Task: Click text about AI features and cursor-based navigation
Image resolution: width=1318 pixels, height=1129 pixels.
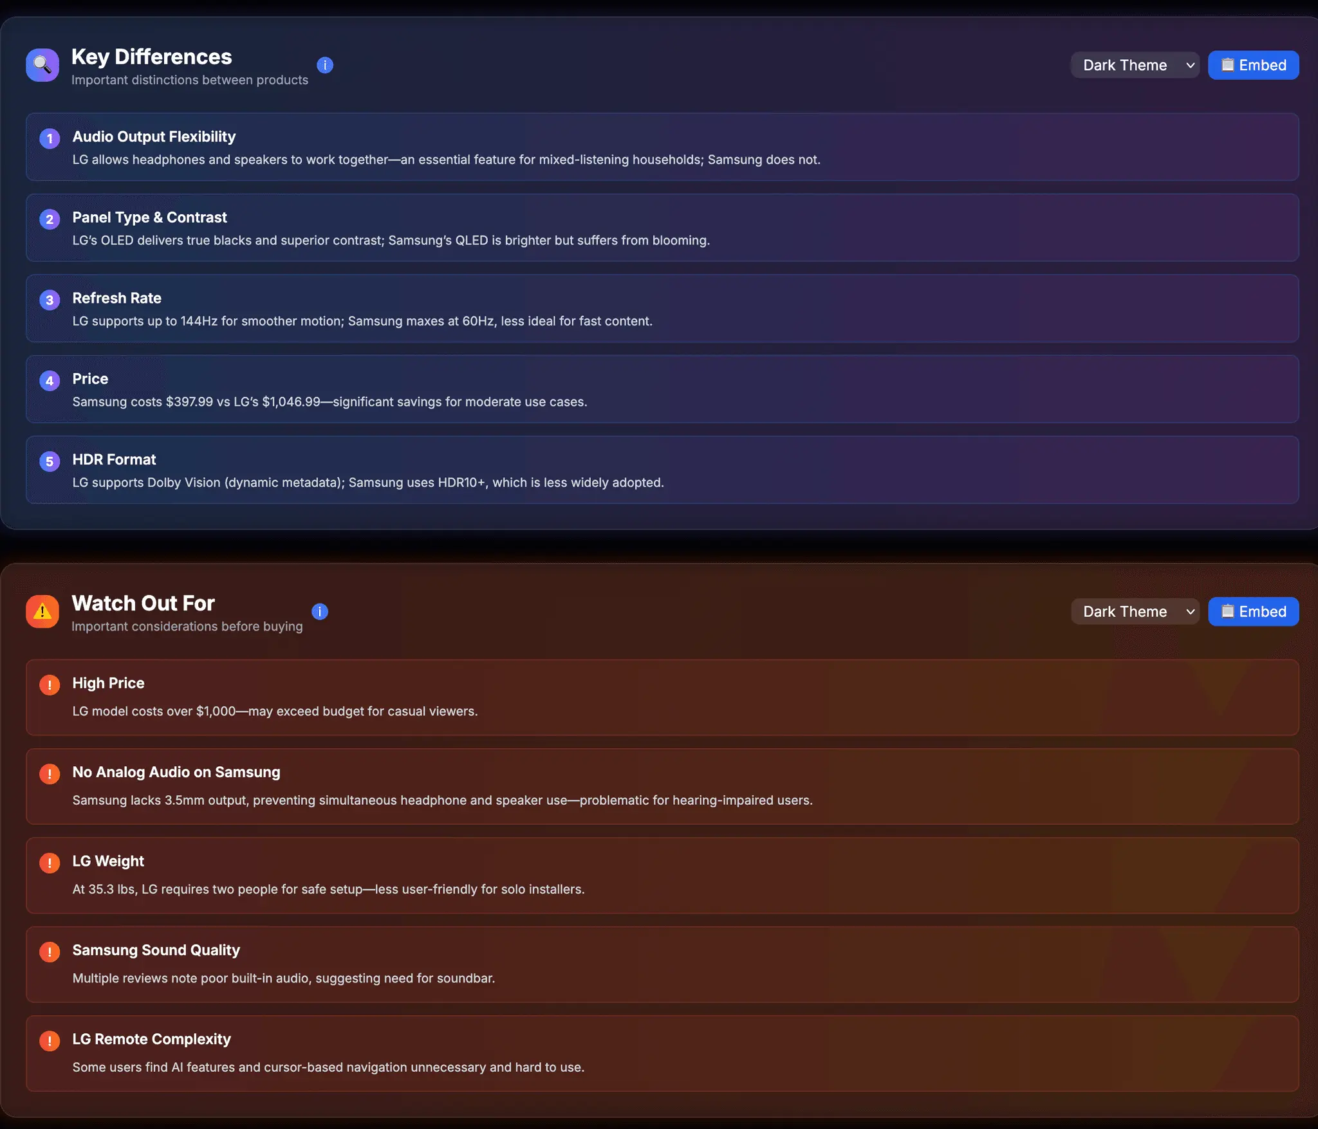Action: tap(328, 1067)
